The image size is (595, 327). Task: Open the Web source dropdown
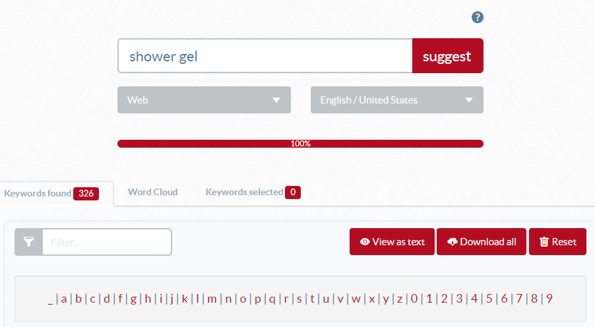click(x=204, y=100)
